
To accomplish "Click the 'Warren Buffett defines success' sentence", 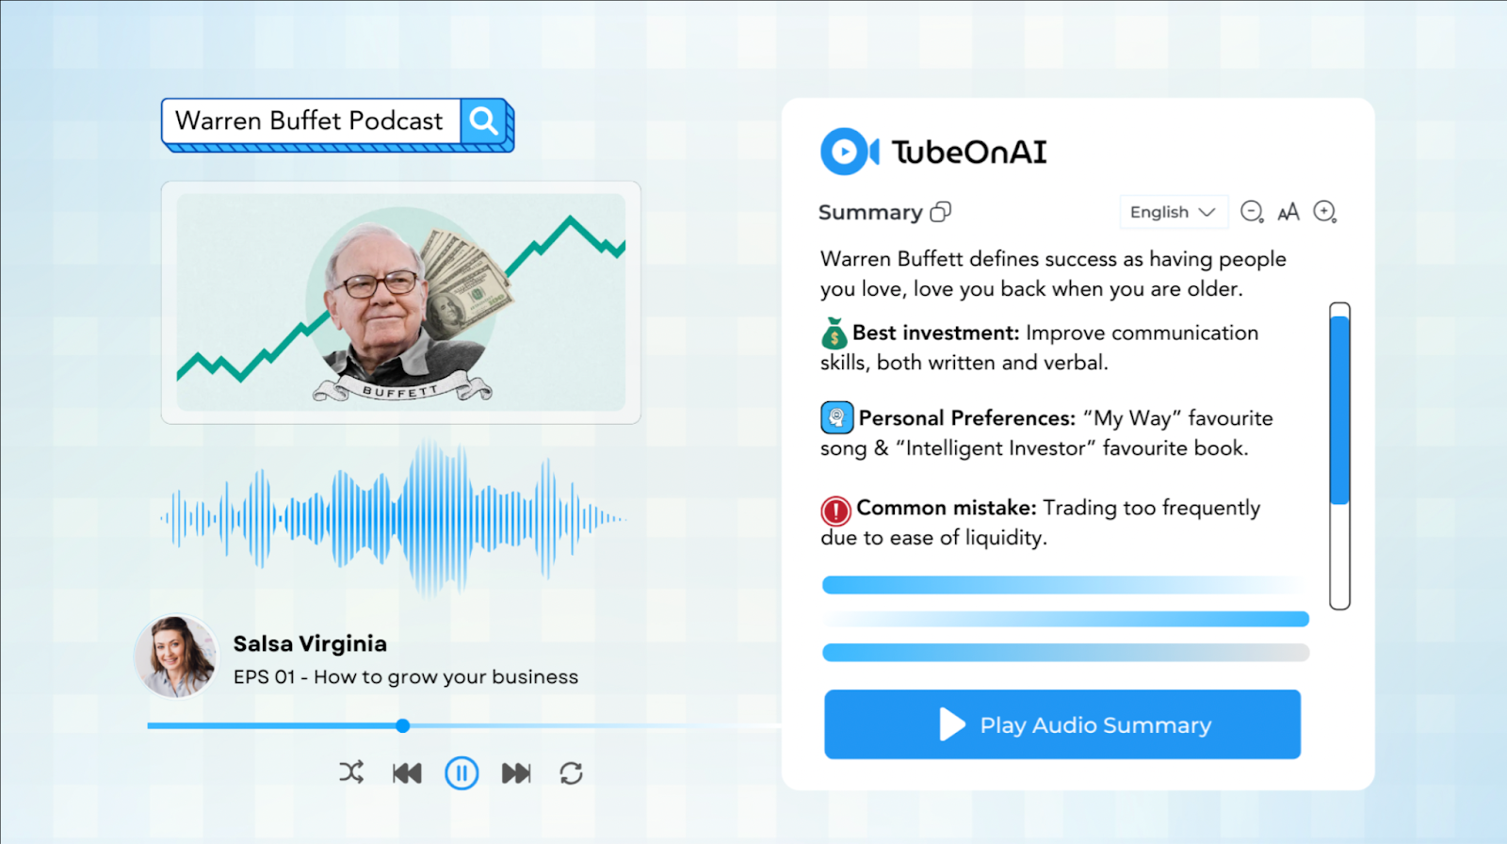I will pyautogui.click(x=1053, y=273).
